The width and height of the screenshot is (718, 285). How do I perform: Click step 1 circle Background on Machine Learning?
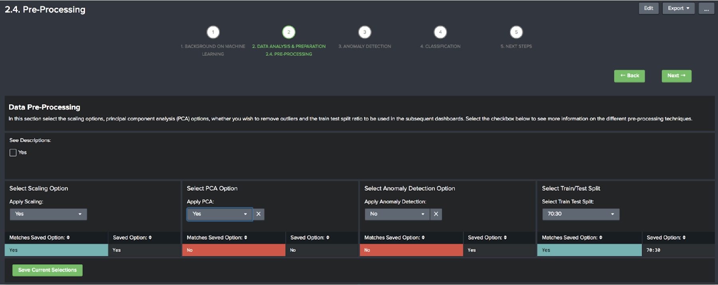(213, 32)
